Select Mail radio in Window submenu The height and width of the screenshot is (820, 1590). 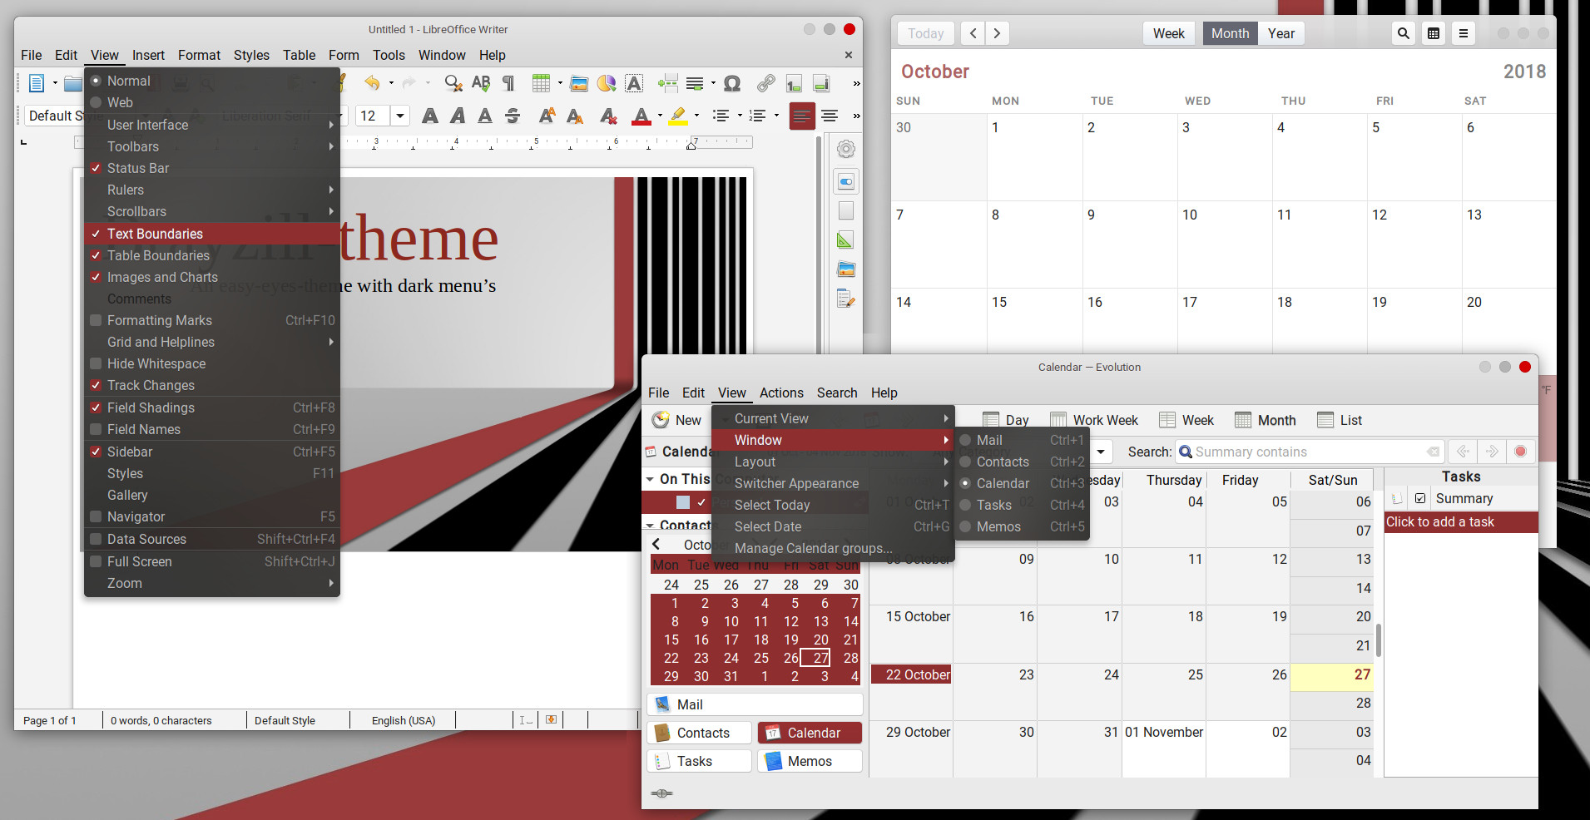(965, 440)
